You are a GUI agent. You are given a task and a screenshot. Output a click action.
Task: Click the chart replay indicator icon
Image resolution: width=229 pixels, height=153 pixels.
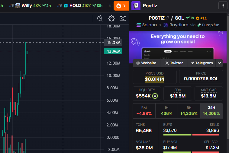click(100, 18)
